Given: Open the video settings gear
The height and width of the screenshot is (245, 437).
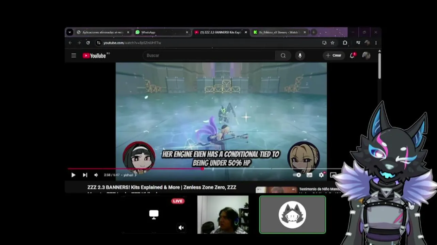Looking at the screenshot, I should coord(321,175).
